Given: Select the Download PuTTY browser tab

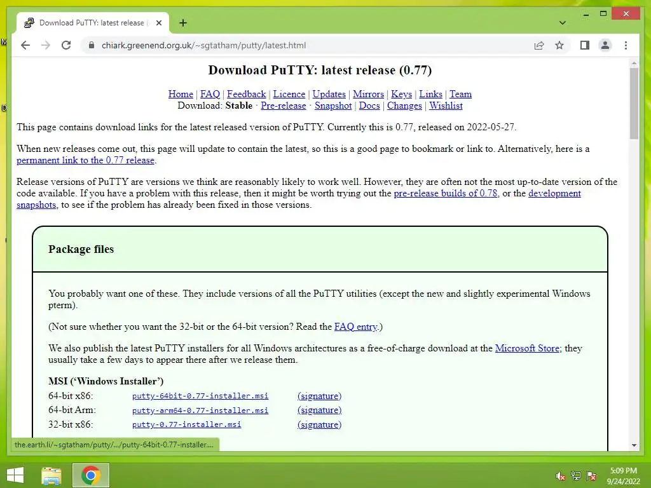Looking at the screenshot, I should pos(92,23).
